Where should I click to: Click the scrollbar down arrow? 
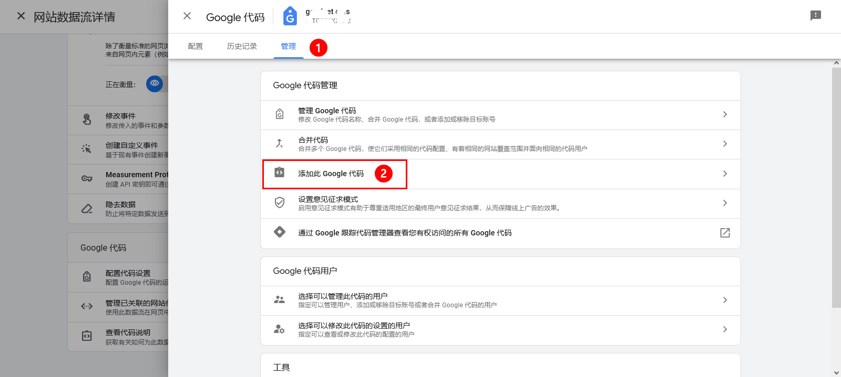click(x=836, y=373)
